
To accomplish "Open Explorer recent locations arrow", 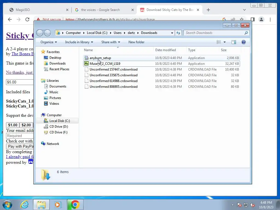I will click(x=53, y=33).
